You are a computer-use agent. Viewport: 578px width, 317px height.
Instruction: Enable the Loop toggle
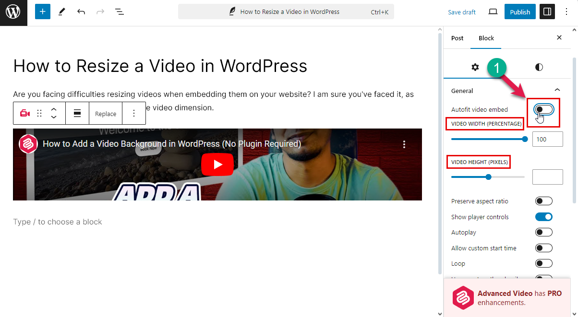pyautogui.click(x=543, y=263)
